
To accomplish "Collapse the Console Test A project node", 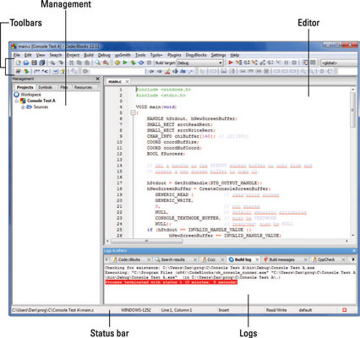I will (x=17, y=101).
